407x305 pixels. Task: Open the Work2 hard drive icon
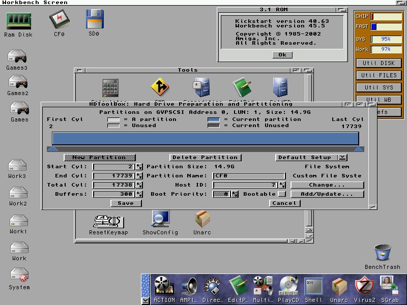tap(18, 193)
